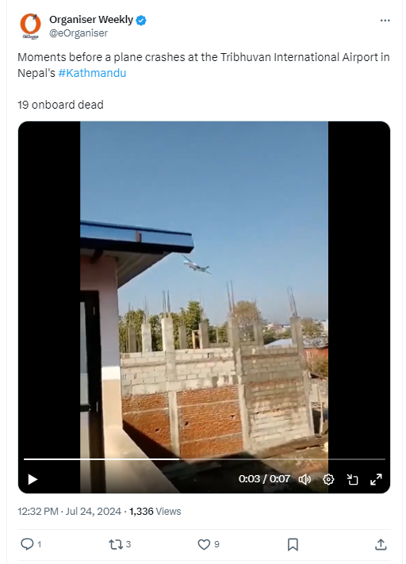
Task: Play the plane crash video
Action: pyautogui.click(x=33, y=479)
